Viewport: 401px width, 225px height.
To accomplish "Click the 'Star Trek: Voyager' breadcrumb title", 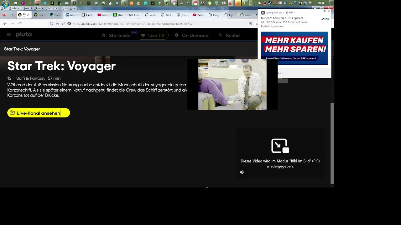I will tap(22, 49).
